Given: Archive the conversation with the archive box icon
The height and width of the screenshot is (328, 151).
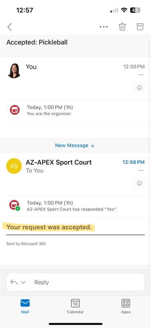Looking at the screenshot, I should (140, 27).
